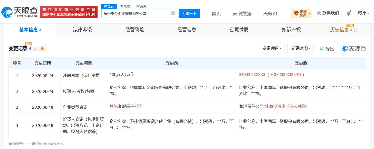This screenshot has width=374, height=149.
Task: Switch to the 基本信息 tab
Action: click(x=30, y=30)
